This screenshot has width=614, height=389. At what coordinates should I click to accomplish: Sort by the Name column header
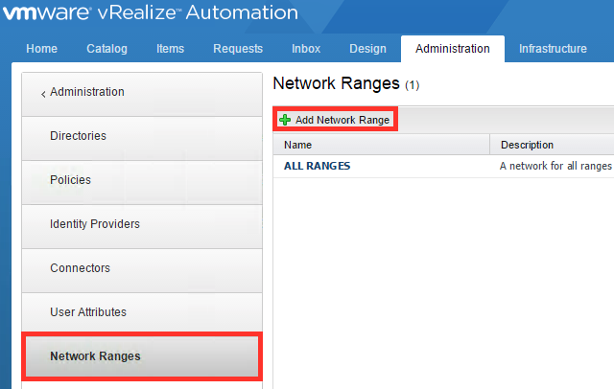(x=382, y=145)
